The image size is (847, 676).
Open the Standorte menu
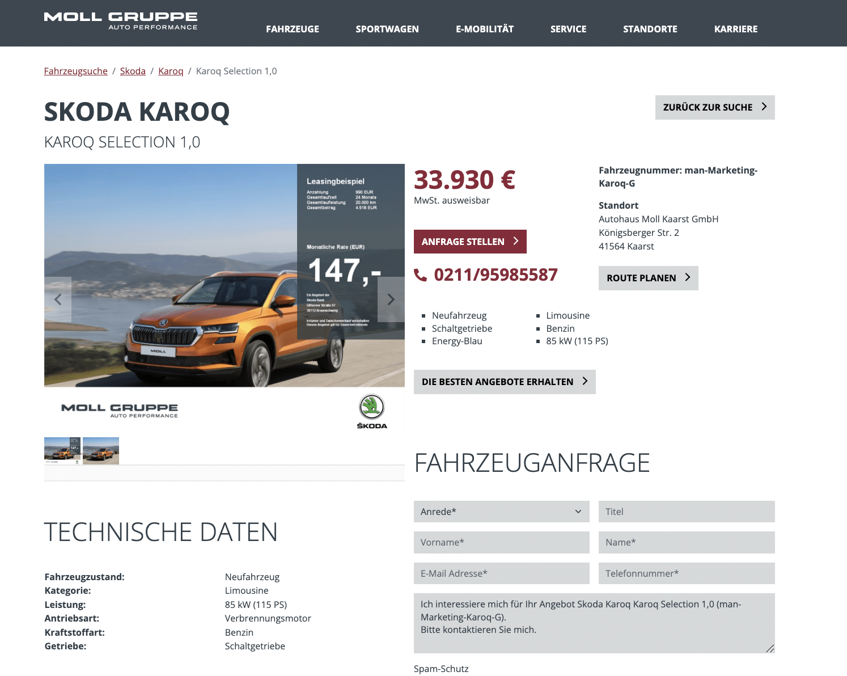pos(650,29)
